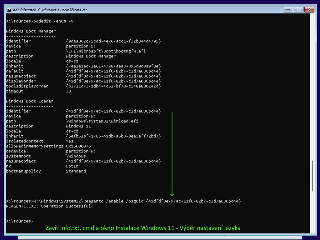Click the command 'bcdedit -enum -v'
The image size is (320, 240).
[x=53, y=21]
